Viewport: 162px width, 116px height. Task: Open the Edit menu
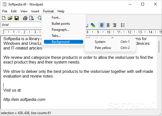point(14,11)
